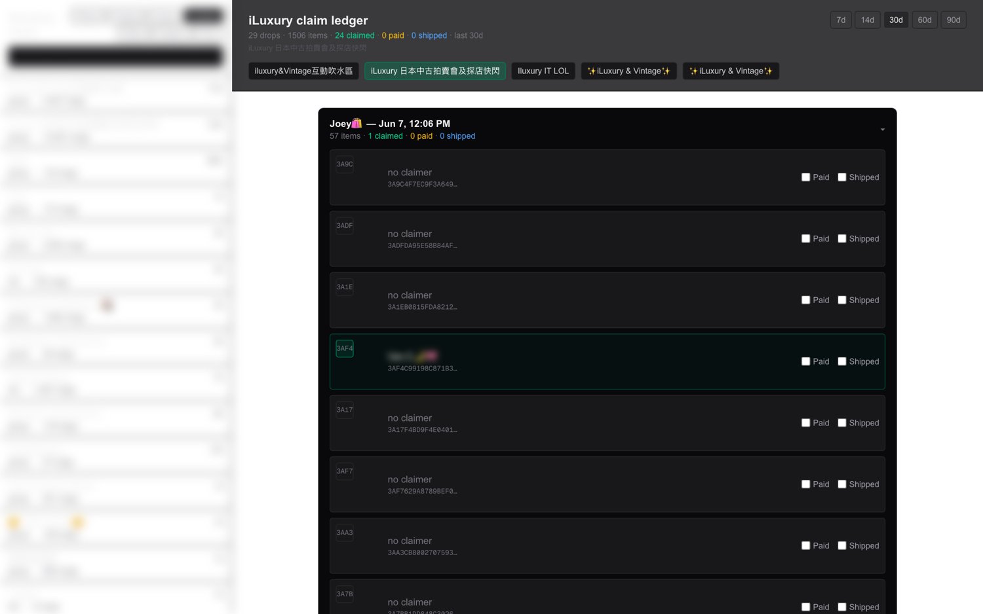Viewport: 983px width, 614px height.
Task: Mark item 3ADF as Paid
Action: click(805, 239)
